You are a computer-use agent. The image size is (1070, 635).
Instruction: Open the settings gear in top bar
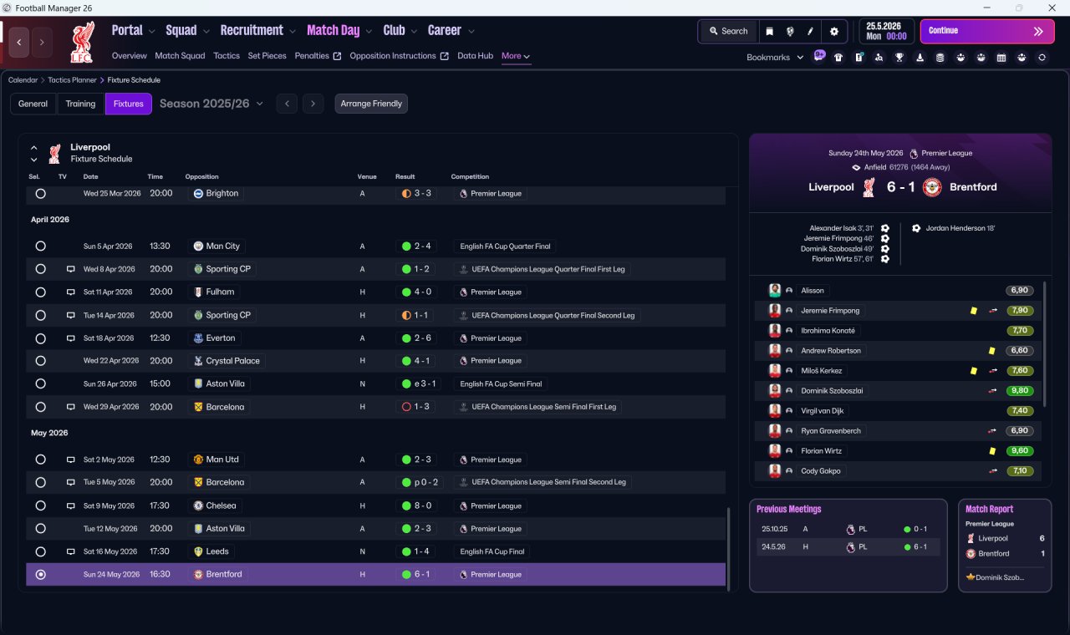click(833, 31)
